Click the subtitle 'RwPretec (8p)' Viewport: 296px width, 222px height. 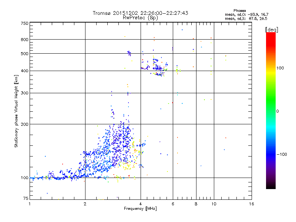pos(140,18)
